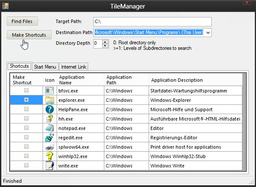The height and width of the screenshot is (187, 256).
Task: Click the Windows-Explorer description cell
Action: point(196,100)
